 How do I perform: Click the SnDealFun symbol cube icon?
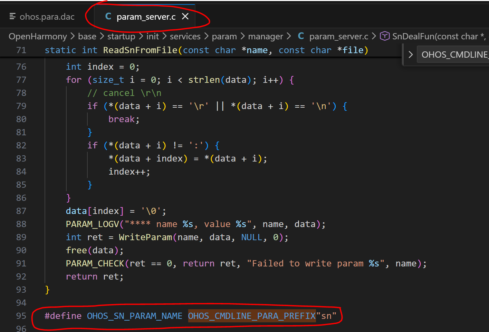(x=385, y=36)
